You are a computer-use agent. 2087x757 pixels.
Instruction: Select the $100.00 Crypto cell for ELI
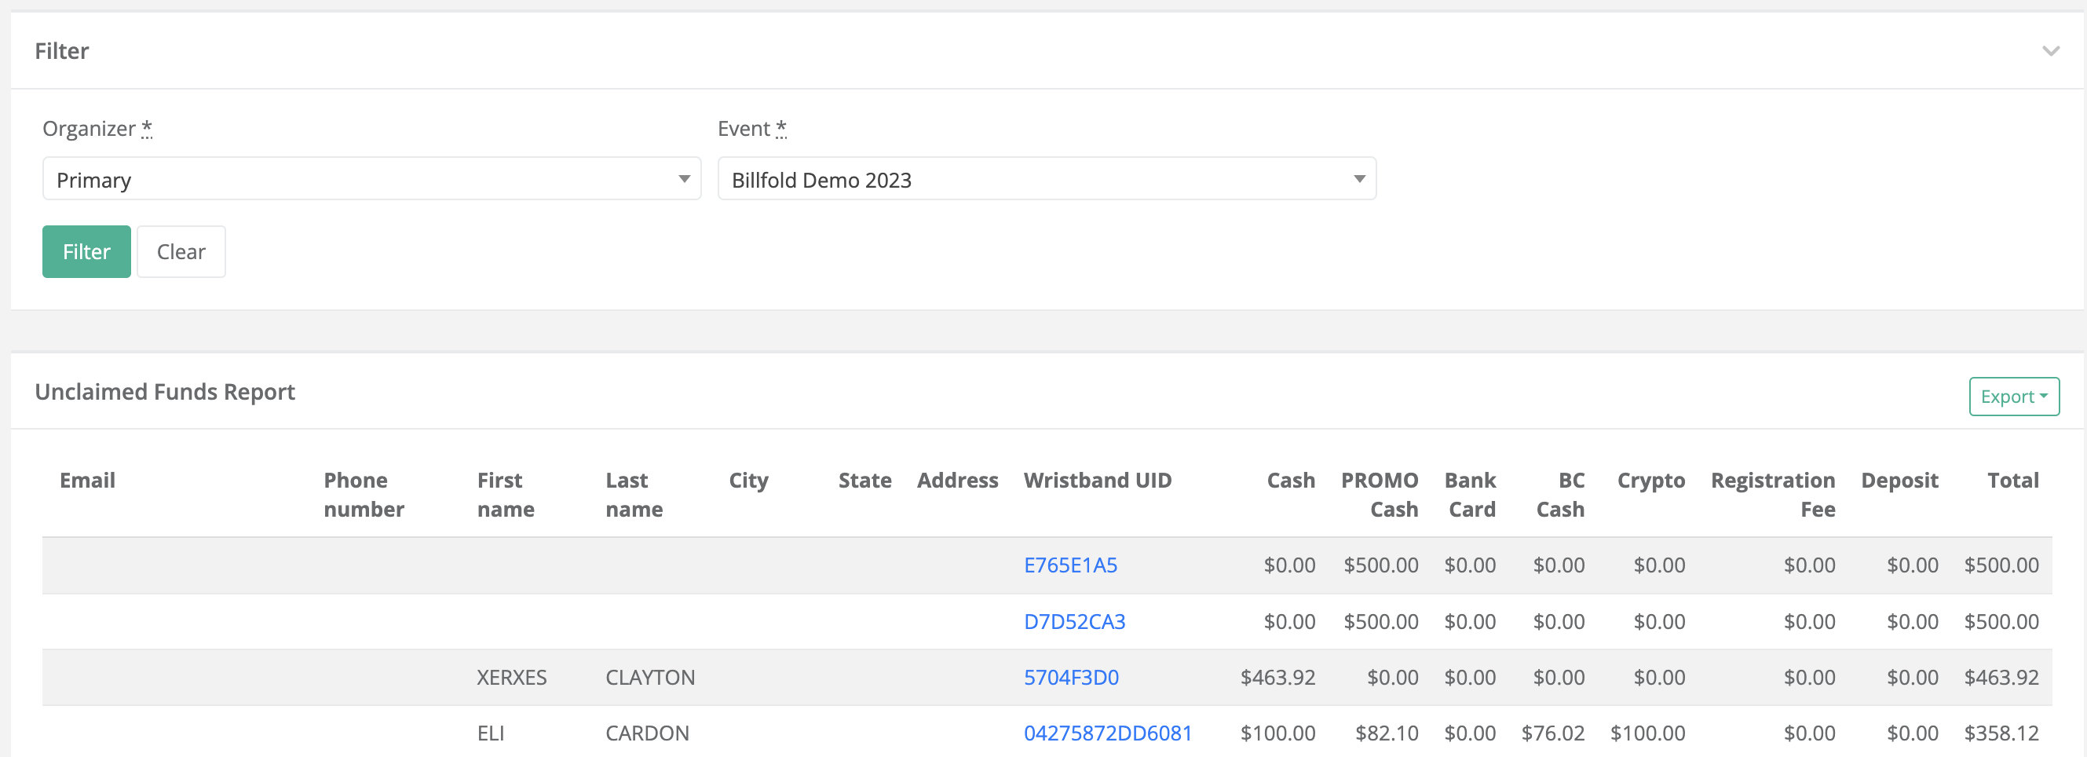(x=1647, y=733)
